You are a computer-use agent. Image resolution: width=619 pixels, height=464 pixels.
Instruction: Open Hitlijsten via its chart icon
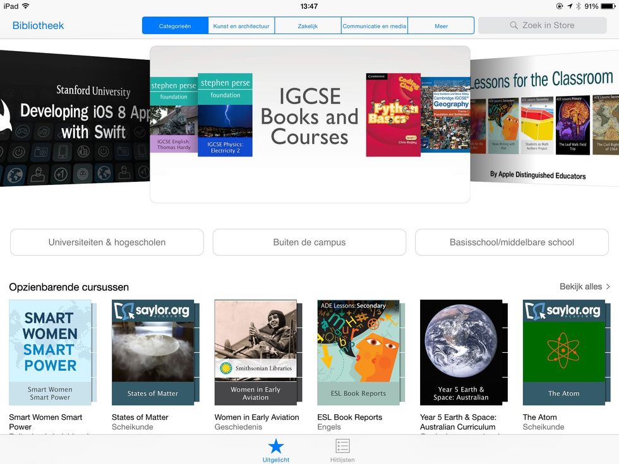coord(342,446)
